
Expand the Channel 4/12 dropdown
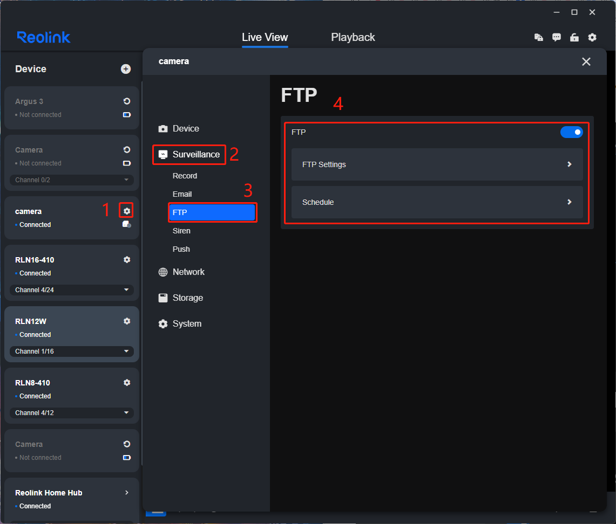click(x=71, y=413)
